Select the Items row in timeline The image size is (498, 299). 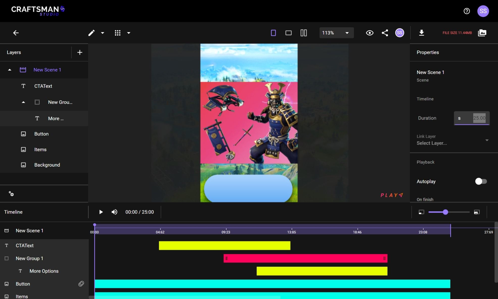coord(44,296)
